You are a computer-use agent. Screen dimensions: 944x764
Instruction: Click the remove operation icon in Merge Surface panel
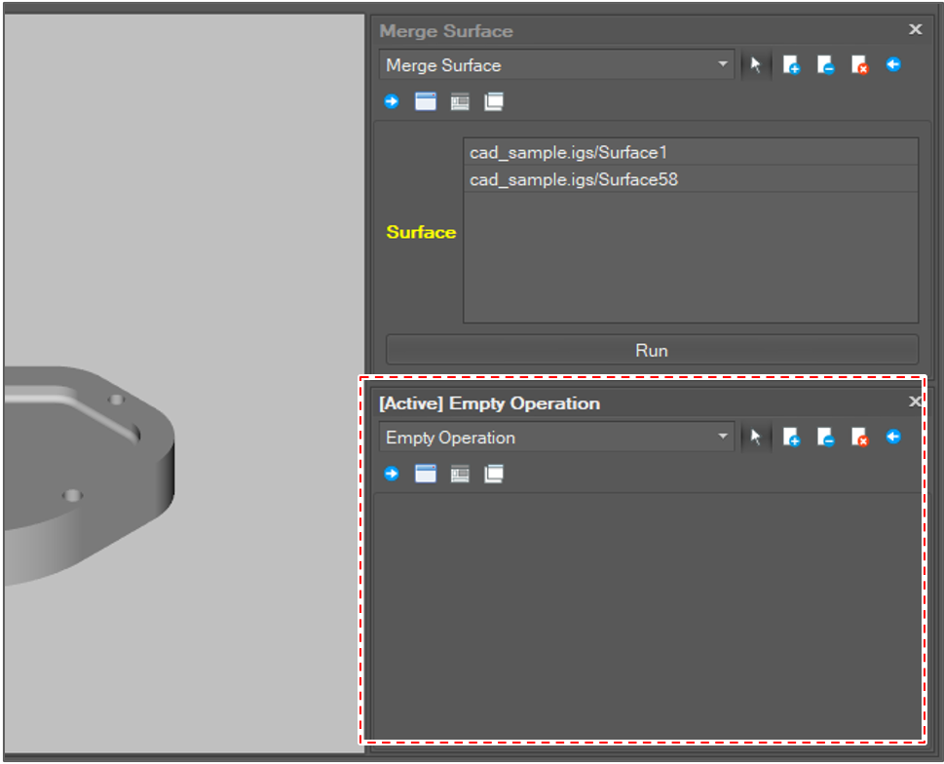point(825,66)
